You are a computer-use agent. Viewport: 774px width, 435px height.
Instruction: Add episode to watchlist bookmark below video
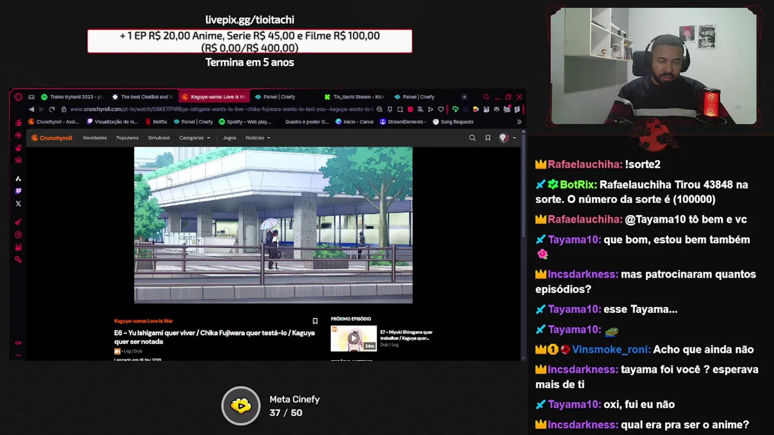315,321
